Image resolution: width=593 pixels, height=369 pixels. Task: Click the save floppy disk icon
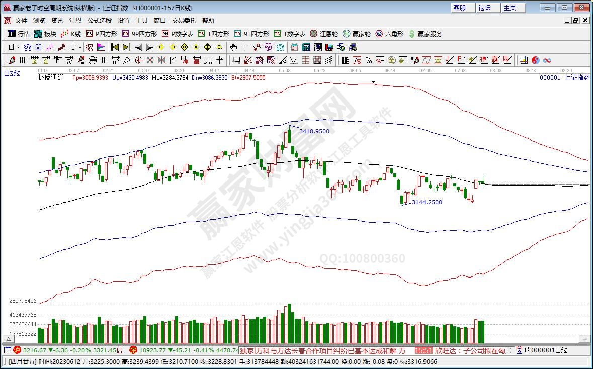point(329,47)
